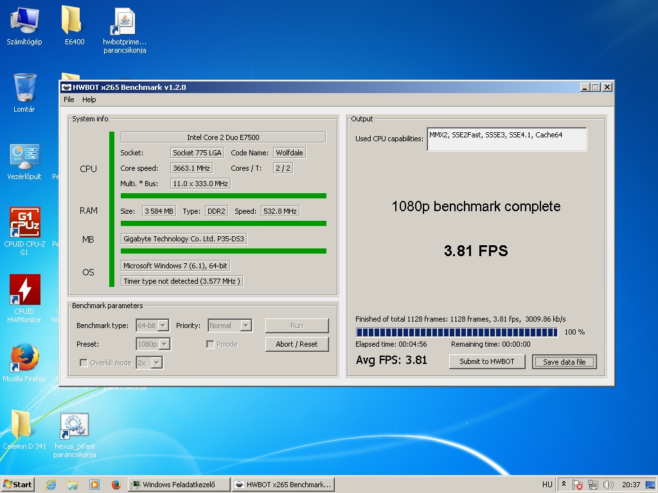This screenshot has height=493, width=658.
Task: Click the volume speaker tray icon
Action: 608,485
